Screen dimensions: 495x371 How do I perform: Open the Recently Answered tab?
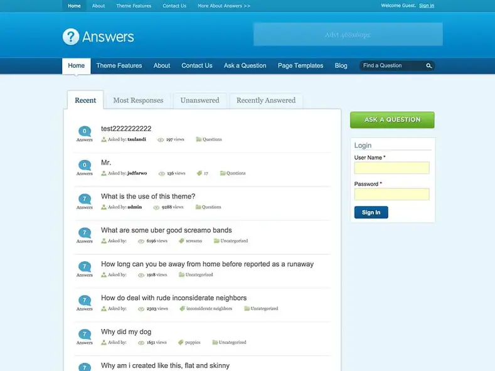(x=266, y=100)
